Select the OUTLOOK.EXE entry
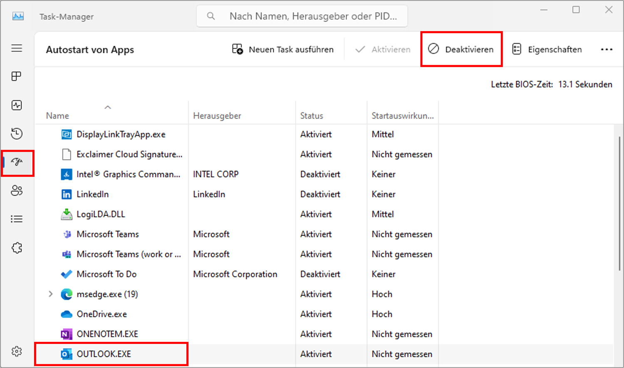This screenshot has width=624, height=368. tap(104, 354)
